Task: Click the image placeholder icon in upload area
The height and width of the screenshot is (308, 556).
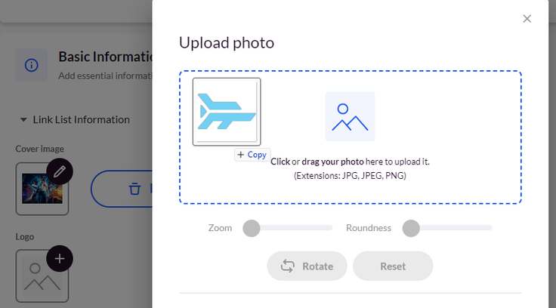Action: coord(350,116)
